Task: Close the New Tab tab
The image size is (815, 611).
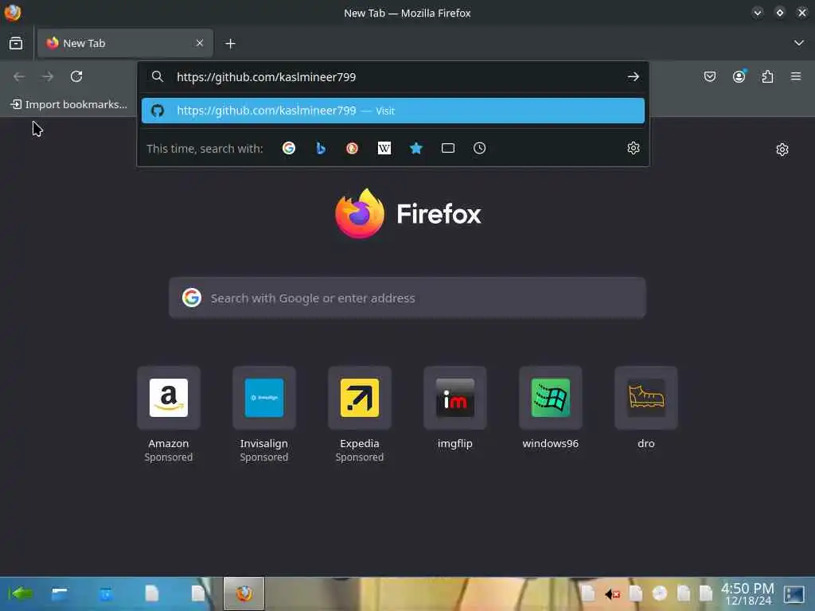Action: tap(200, 43)
